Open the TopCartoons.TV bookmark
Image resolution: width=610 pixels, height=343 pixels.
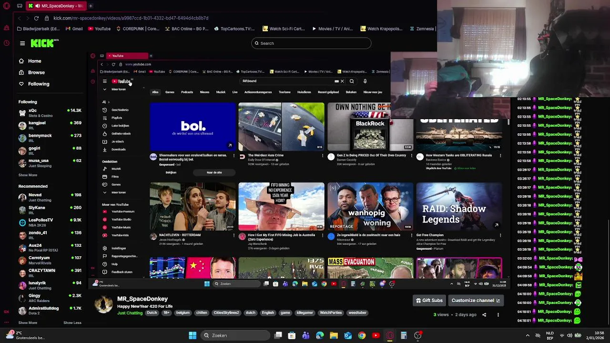click(x=234, y=29)
